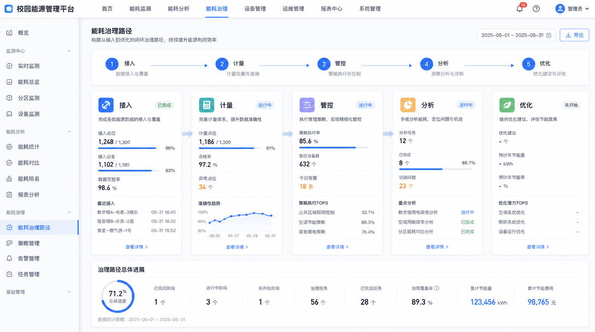The image size is (595, 332).
Task: Open the 报表中心 tab
Action: tap(331, 9)
